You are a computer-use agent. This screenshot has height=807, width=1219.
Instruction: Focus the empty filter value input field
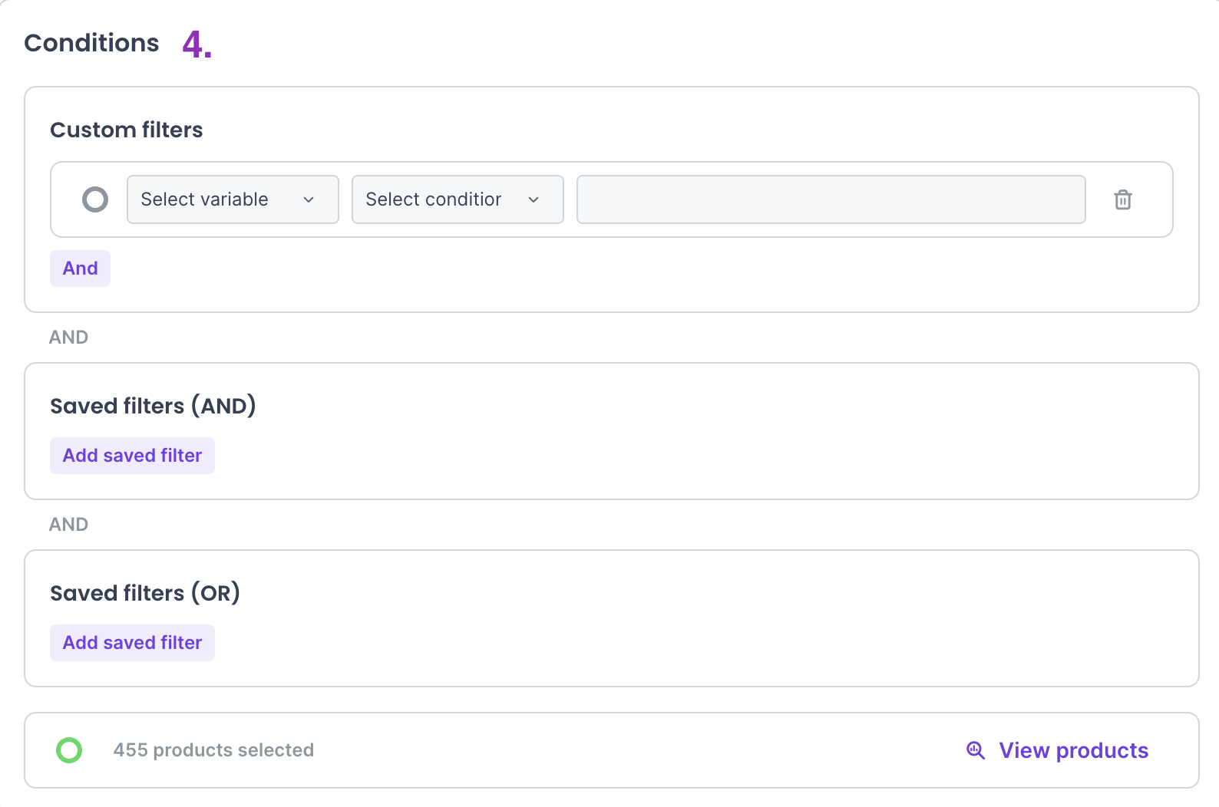pyautogui.click(x=831, y=199)
